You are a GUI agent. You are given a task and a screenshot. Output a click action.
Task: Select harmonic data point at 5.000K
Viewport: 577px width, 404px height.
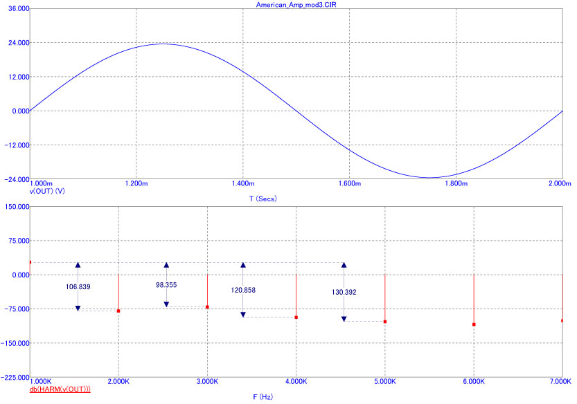pos(385,322)
